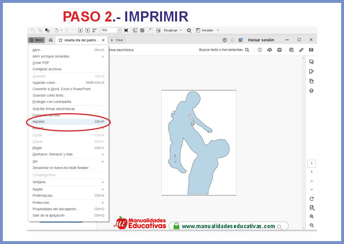Open the comments panel icon
Screen dimensions: 344x244
click(x=311, y=62)
